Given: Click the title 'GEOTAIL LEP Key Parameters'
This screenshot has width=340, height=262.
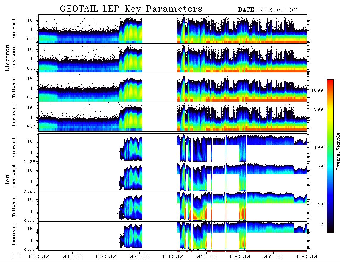Looking at the screenshot, I should tap(131, 9).
